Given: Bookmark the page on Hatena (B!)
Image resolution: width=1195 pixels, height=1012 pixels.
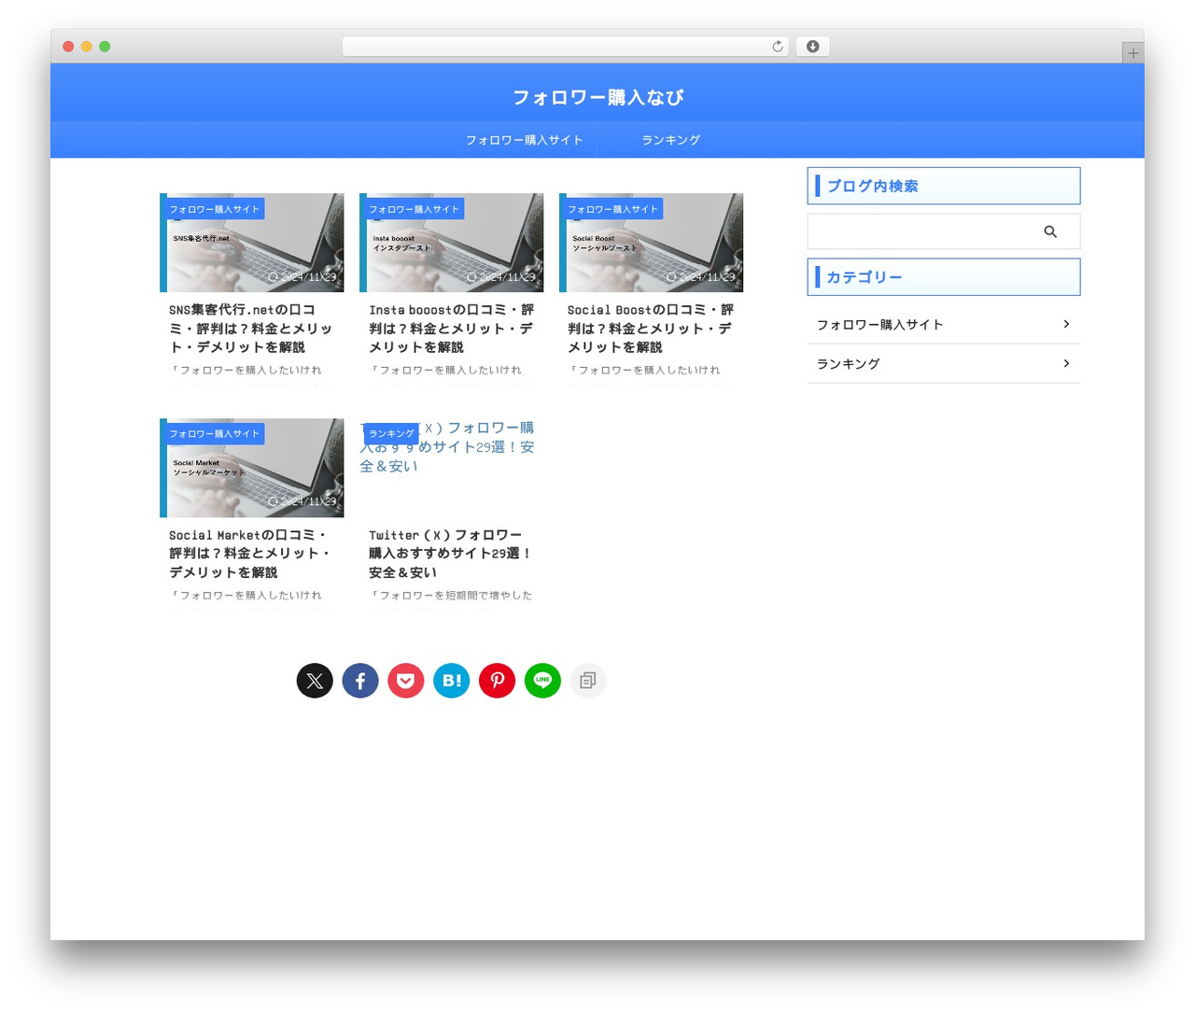Looking at the screenshot, I should (452, 681).
